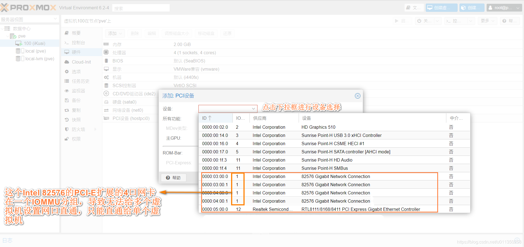The image size is (524, 247).
Task: Click the 移动磁盘 move disk button
Action: click(206, 33)
